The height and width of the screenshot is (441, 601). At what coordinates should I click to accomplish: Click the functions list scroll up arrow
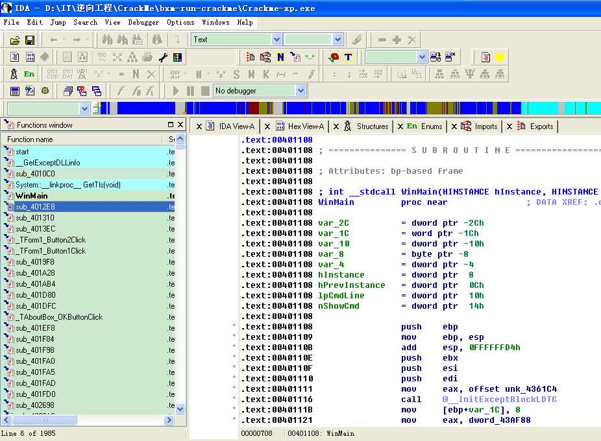click(180, 139)
